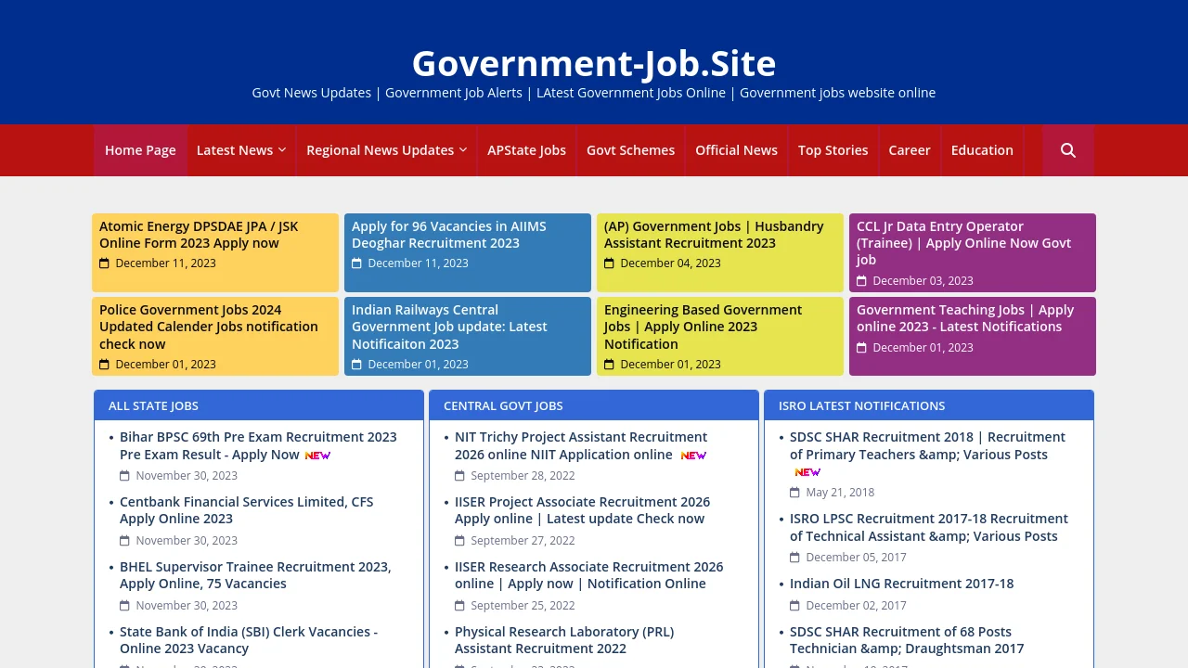This screenshot has height=668, width=1188.
Task: Click the Government-Job.Site title
Action: 594,63
